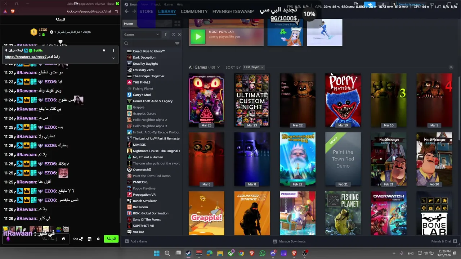This screenshot has width=461, height=259.
Task: Click the green chat send button
Action: (111, 239)
